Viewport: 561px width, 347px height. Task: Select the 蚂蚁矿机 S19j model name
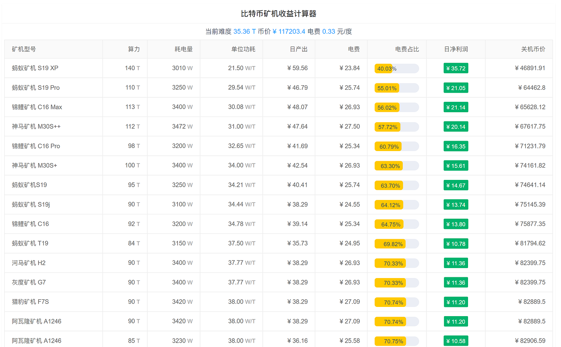[31, 204]
